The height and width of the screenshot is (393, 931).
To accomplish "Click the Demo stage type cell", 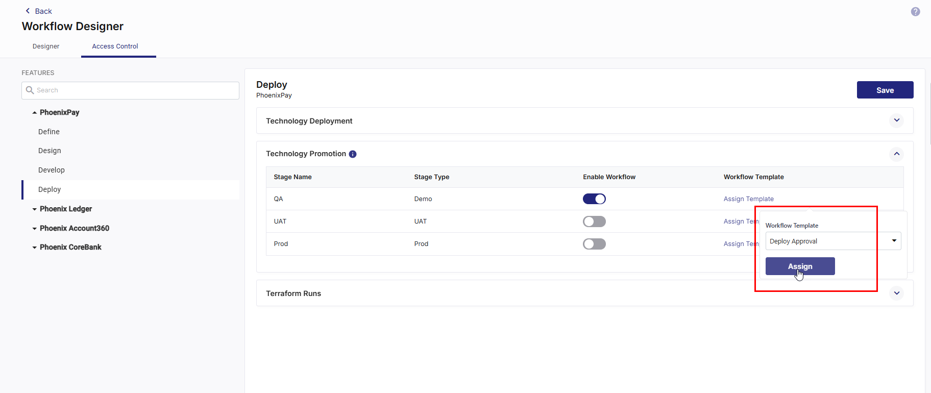I will point(423,199).
